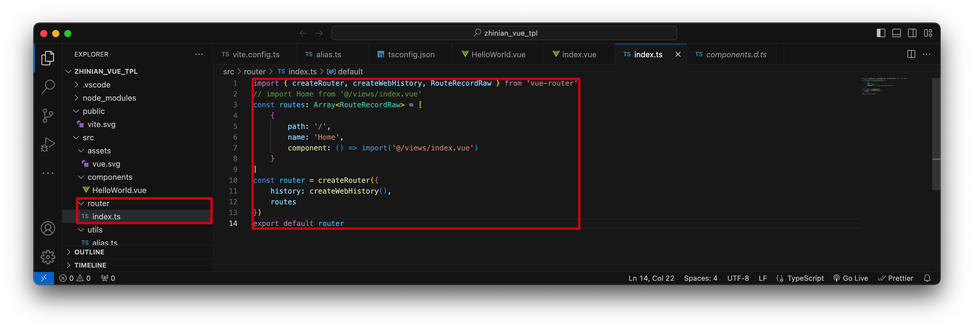Open the Search view icon
This screenshot has height=329, width=974.
click(48, 87)
